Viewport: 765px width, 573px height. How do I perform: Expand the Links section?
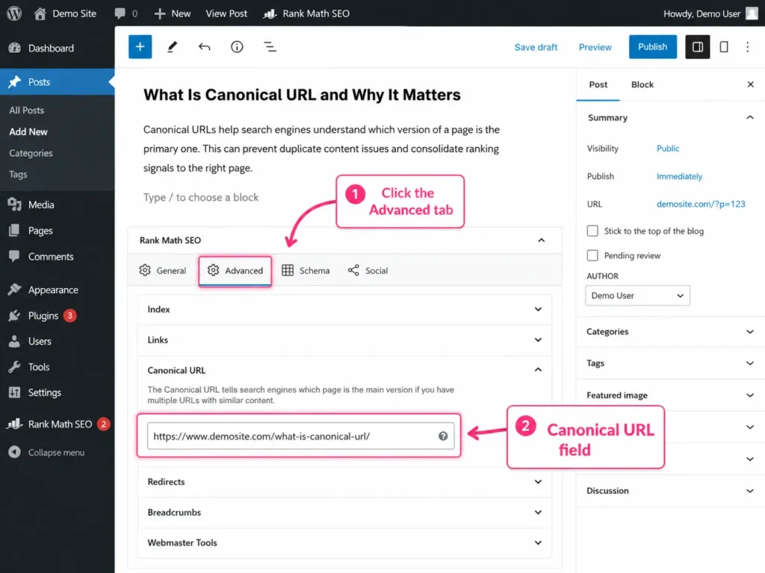344,340
